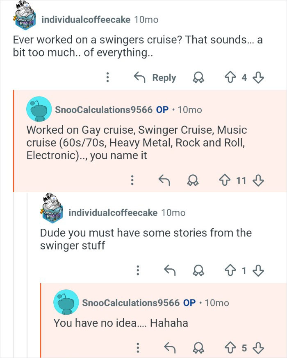Open the three-dot menu on the top comment

tap(107, 77)
